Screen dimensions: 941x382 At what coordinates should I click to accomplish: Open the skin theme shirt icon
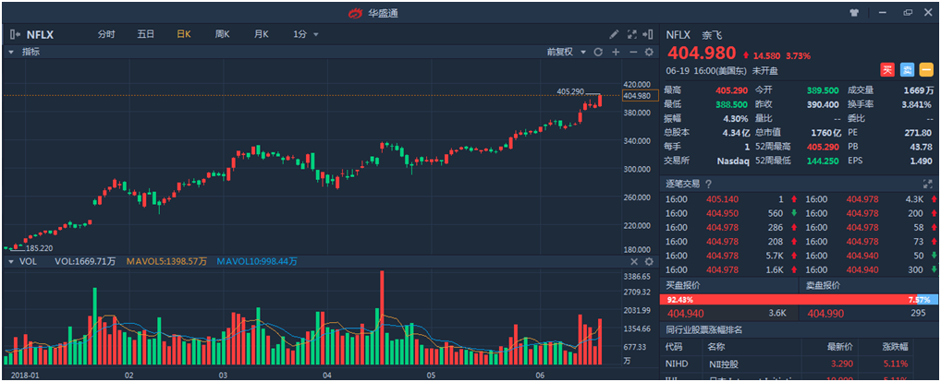pyautogui.click(x=854, y=12)
